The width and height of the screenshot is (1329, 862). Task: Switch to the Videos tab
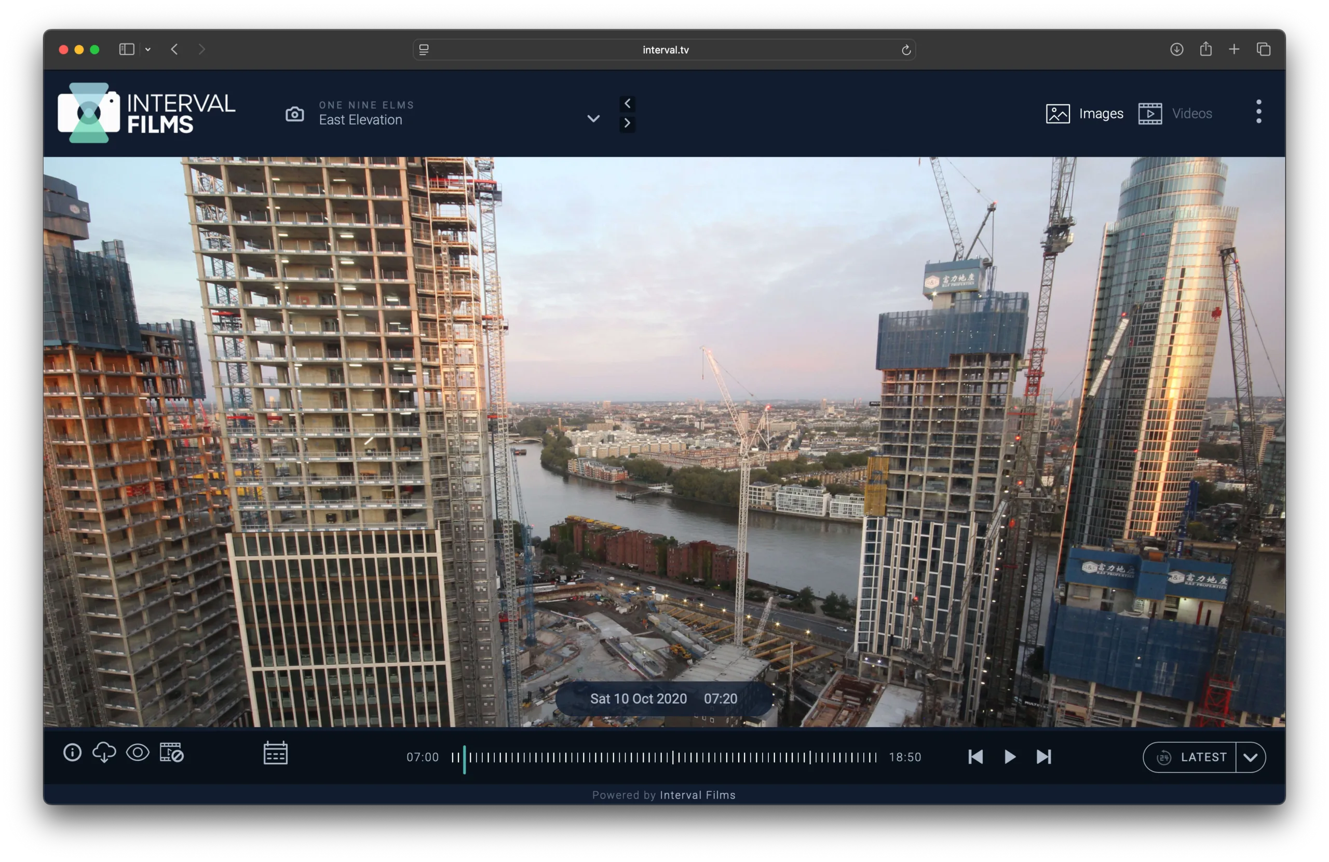[x=1175, y=114]
